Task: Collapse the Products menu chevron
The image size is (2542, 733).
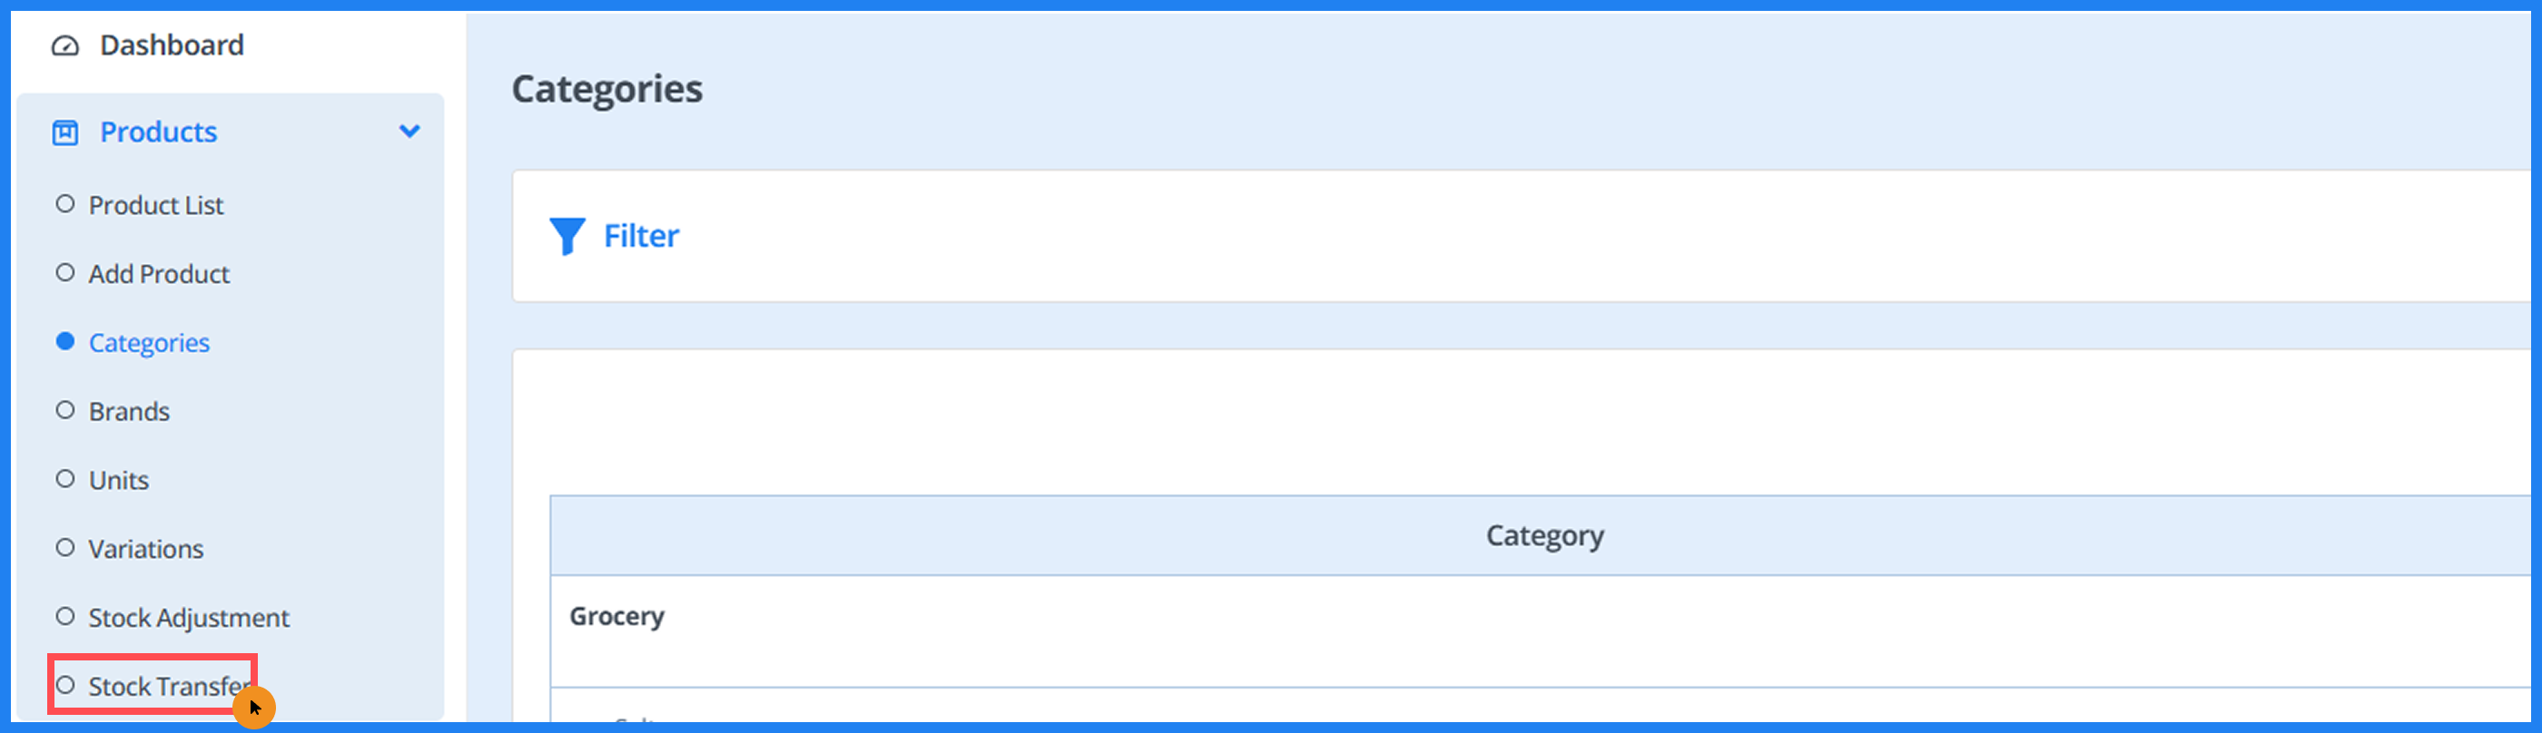Action: tap(409, 132)
